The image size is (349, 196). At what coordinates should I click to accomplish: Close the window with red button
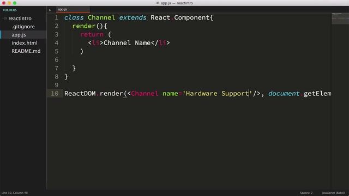[x=4, y=3]
